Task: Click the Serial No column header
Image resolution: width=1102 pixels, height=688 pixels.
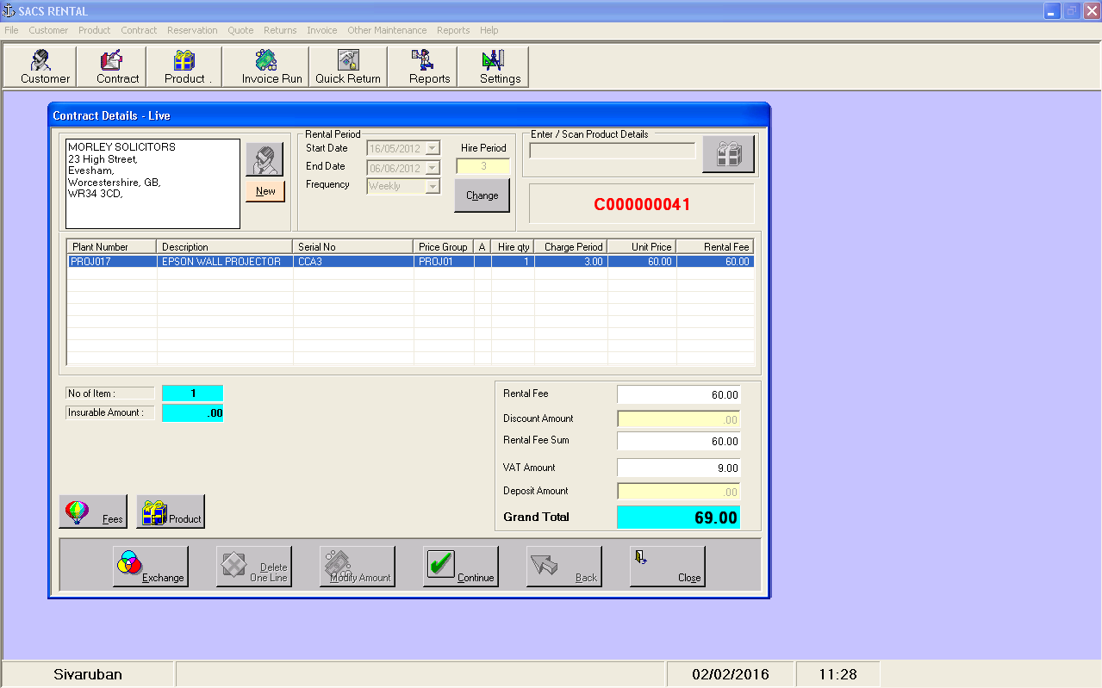Action: pos(353,247)
